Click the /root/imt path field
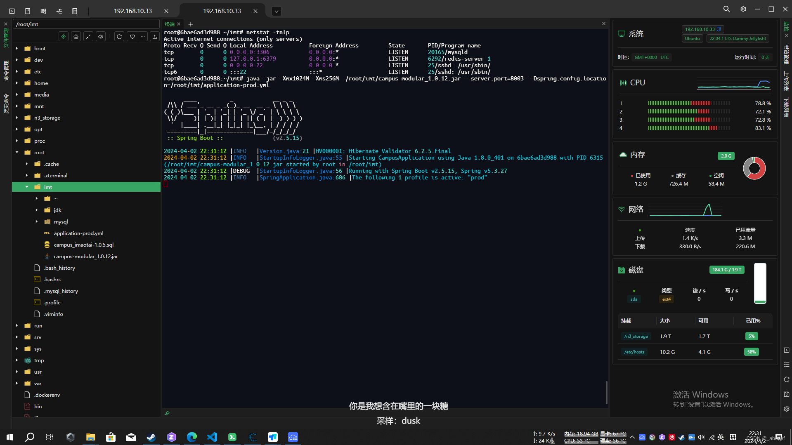 (x=86, y=24)
